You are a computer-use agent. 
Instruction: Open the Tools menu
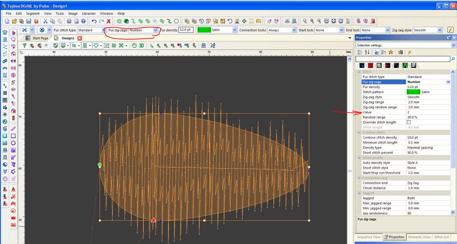click(x=60, y=13)
